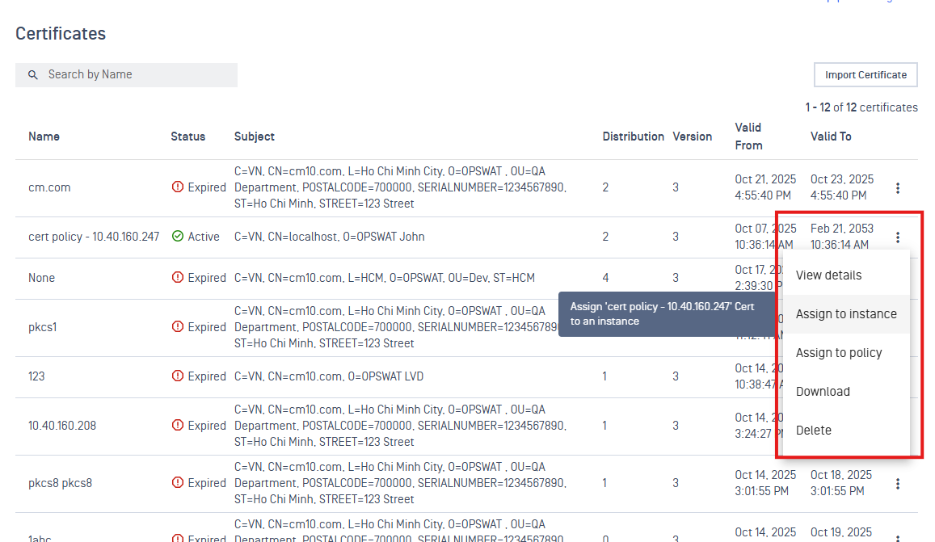The image size is (935, 542).
Task: Select View details from the context menu
Action: pos(828,275)
